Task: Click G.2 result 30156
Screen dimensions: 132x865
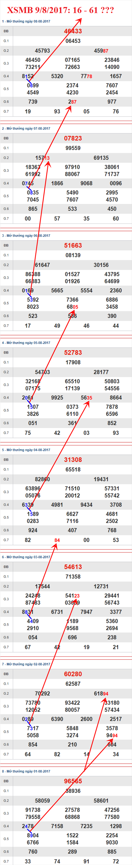Action: click(x=101, y=265)
